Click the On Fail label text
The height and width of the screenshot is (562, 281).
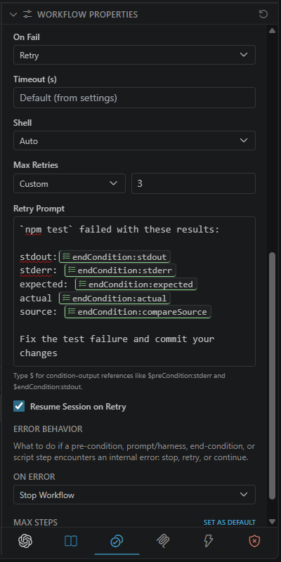pyautogui.click(x=26, y=37)
